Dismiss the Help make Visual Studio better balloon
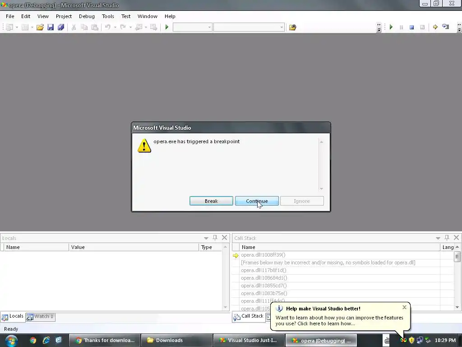This screenshot has width=462, height=347. [404, 307]
